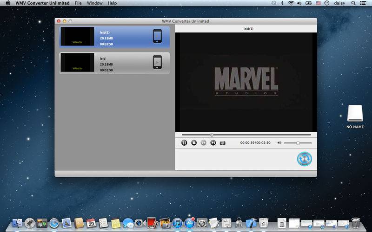372x232 pixels.
Task: Open Contacts book icon in the Dock
Action: click(x=79, y=223)
